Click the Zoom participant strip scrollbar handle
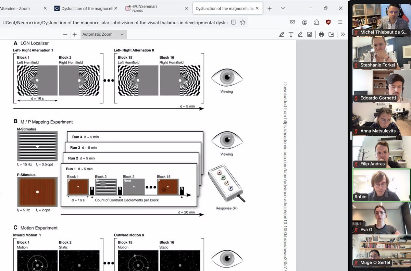This screenshot has height=271, width=411. pyautogui.click(x=350, y=135)
